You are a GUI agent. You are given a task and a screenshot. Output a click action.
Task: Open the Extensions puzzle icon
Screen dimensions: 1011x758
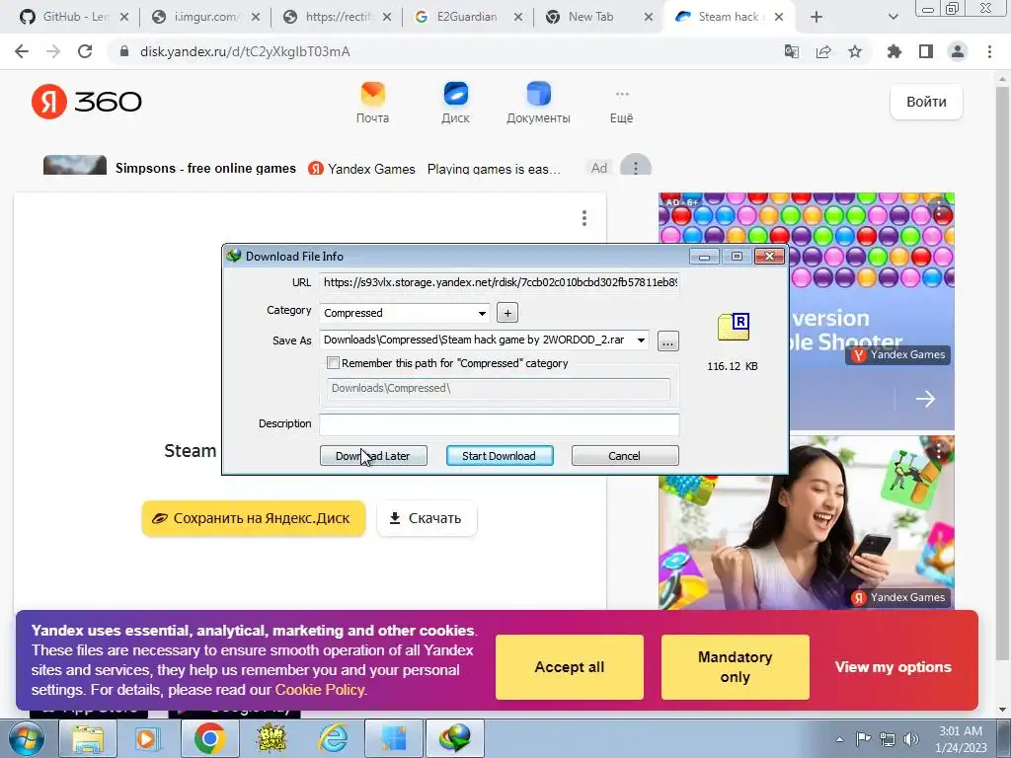tap(894, 51)
